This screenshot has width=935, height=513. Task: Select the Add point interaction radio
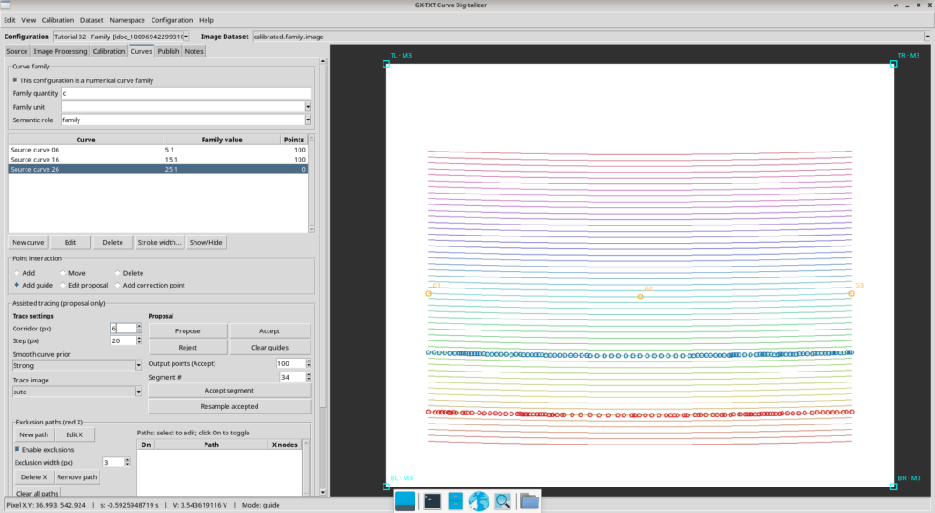click(16, 273)
